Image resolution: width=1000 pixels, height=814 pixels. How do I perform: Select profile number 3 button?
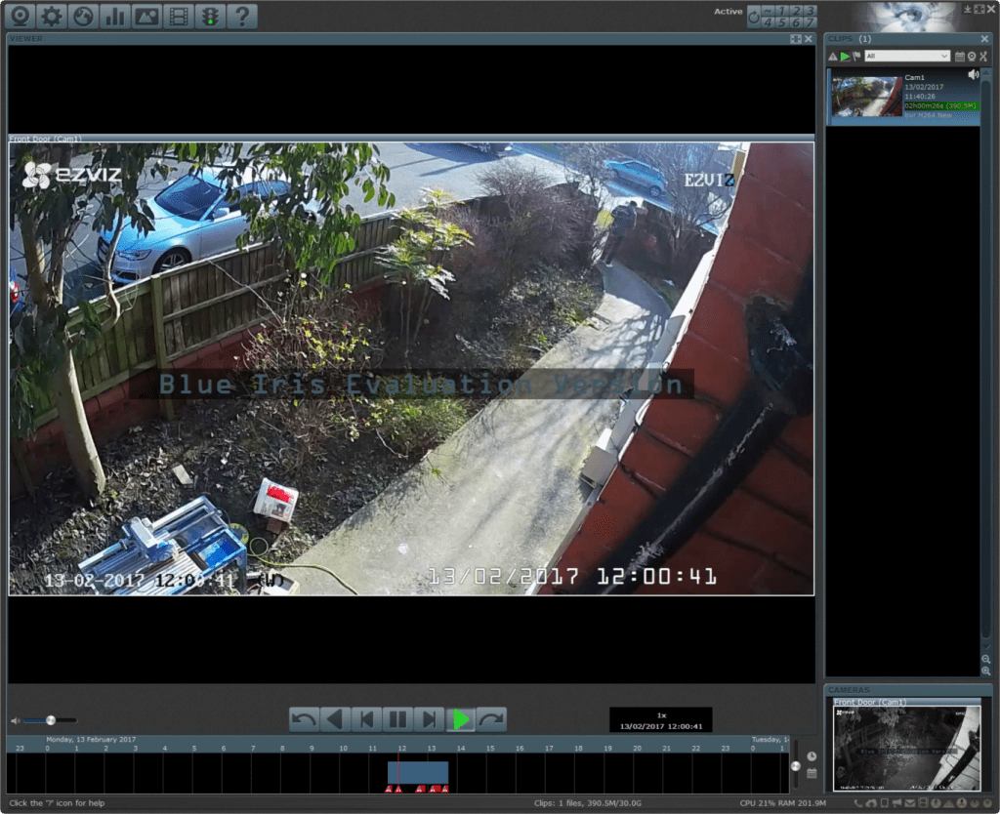click(x=810, y=10)
